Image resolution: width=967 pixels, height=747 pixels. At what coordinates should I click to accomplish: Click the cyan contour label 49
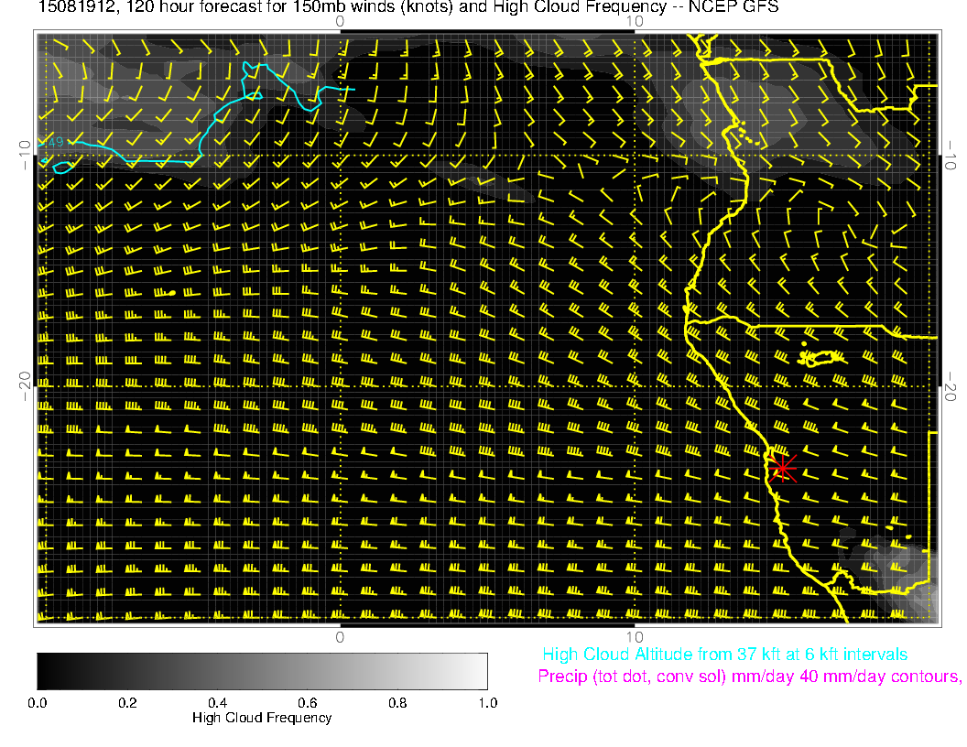click(53, 142)
